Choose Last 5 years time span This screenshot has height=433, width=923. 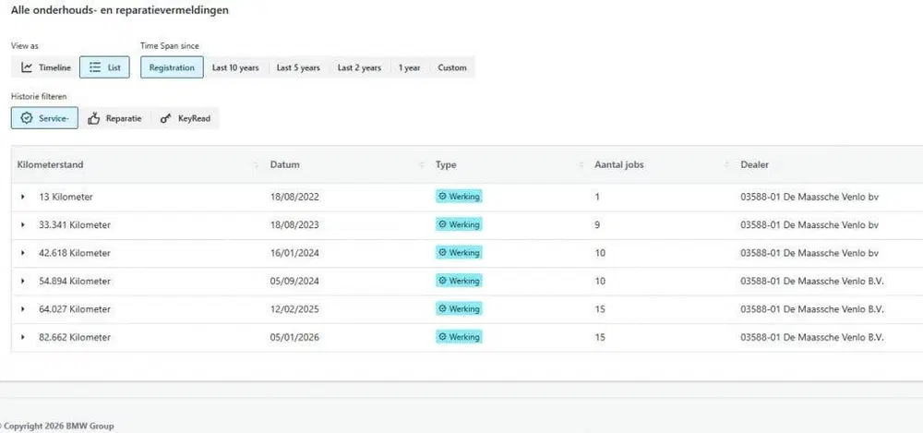click(x=298, y=67)
